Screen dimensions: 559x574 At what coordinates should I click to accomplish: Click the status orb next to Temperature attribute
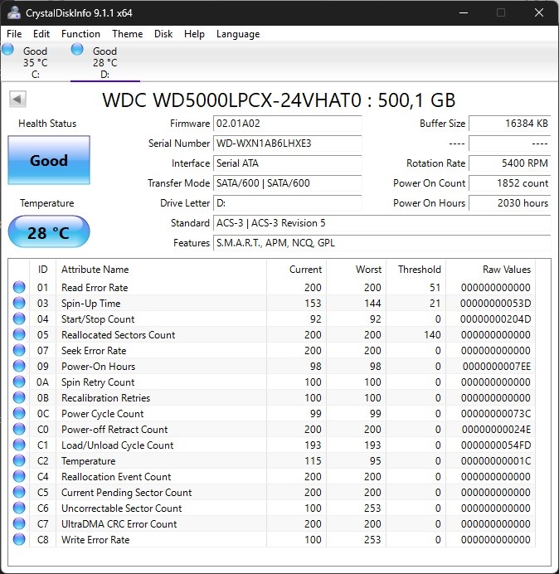(x=19, y=461)
